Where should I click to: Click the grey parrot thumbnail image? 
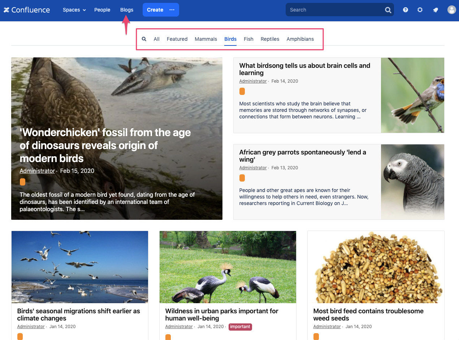(412, 182)
